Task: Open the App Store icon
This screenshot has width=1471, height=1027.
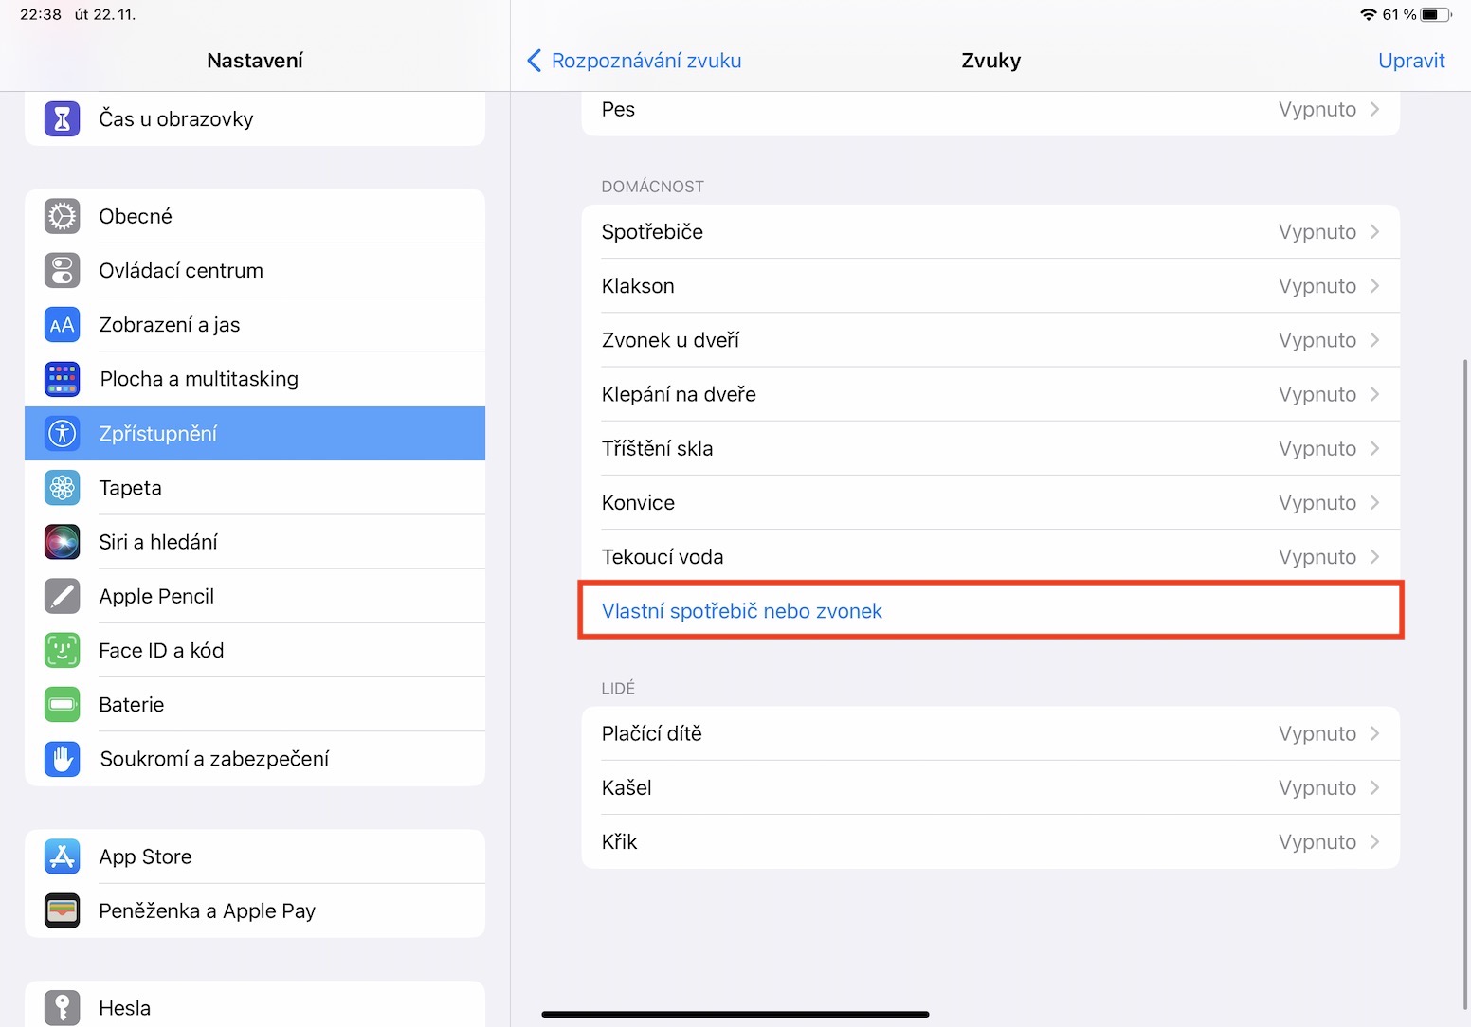Action: 63,856
